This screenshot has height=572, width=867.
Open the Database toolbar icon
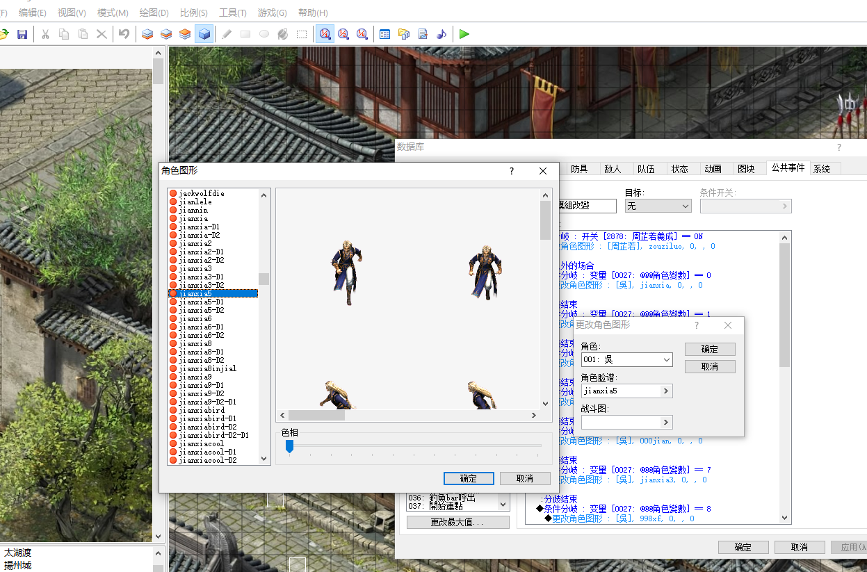pyautogui.click(x=385, y=34)
